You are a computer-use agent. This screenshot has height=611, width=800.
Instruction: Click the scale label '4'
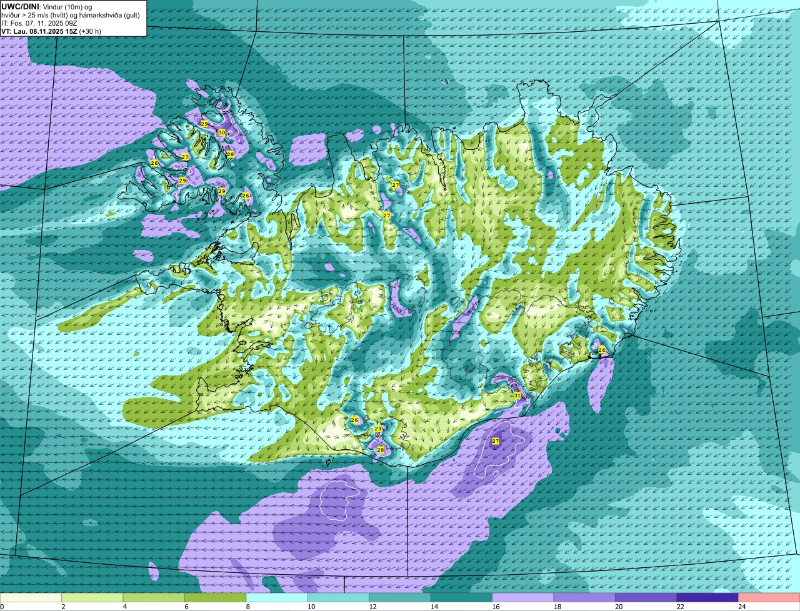[124, 607]
